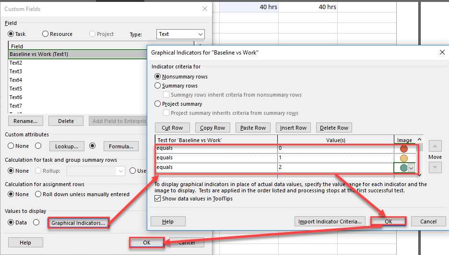Open the indicator image dropdown arrow
449x255 pixels.
pyautogui.click(x=411, y=167)
